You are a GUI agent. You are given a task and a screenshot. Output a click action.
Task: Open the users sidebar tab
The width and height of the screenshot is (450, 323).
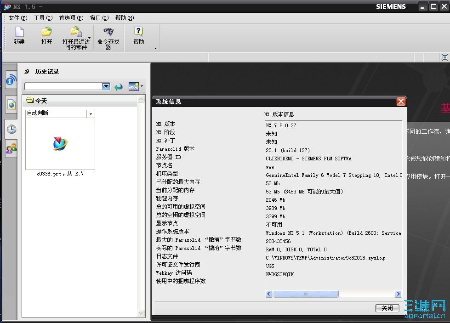(11, 148)
